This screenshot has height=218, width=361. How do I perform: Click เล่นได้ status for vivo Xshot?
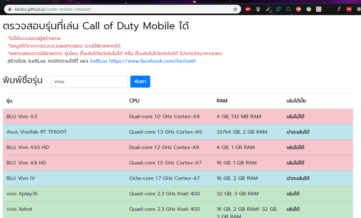coord(293,209)
